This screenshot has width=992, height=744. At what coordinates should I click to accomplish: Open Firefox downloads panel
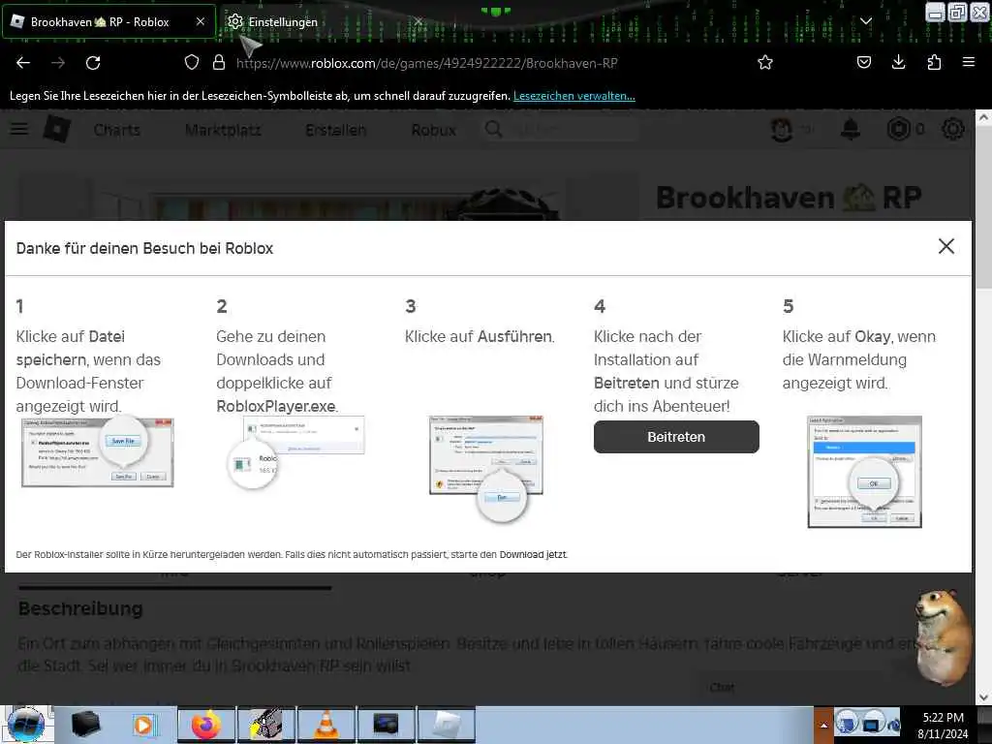coord(898,62)
